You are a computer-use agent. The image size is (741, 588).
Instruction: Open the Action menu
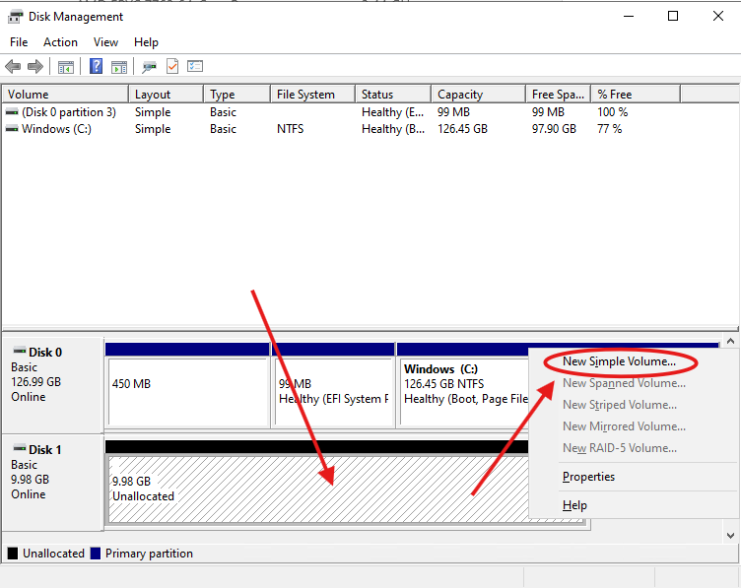coord(60,42)
